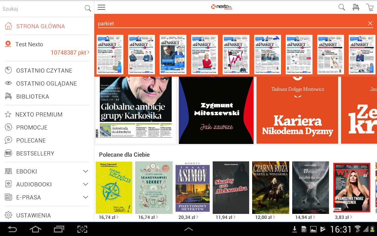
Task: Open library bookshelf icon in top bar
Action: [x=356, y=7]
